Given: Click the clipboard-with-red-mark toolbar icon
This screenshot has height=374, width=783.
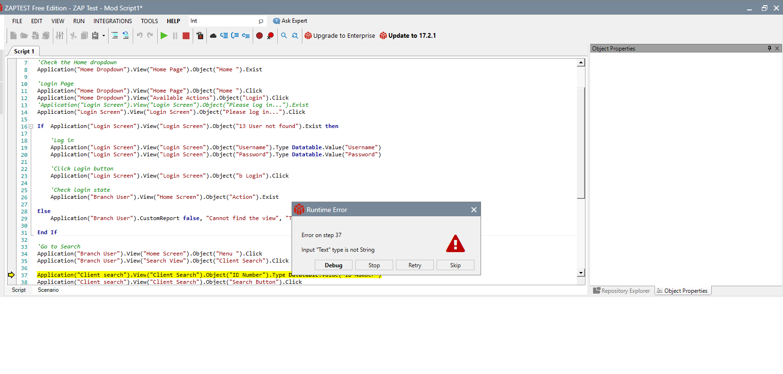Looking at the screenshot, I should pyautogui.click(x=200, y=35).
